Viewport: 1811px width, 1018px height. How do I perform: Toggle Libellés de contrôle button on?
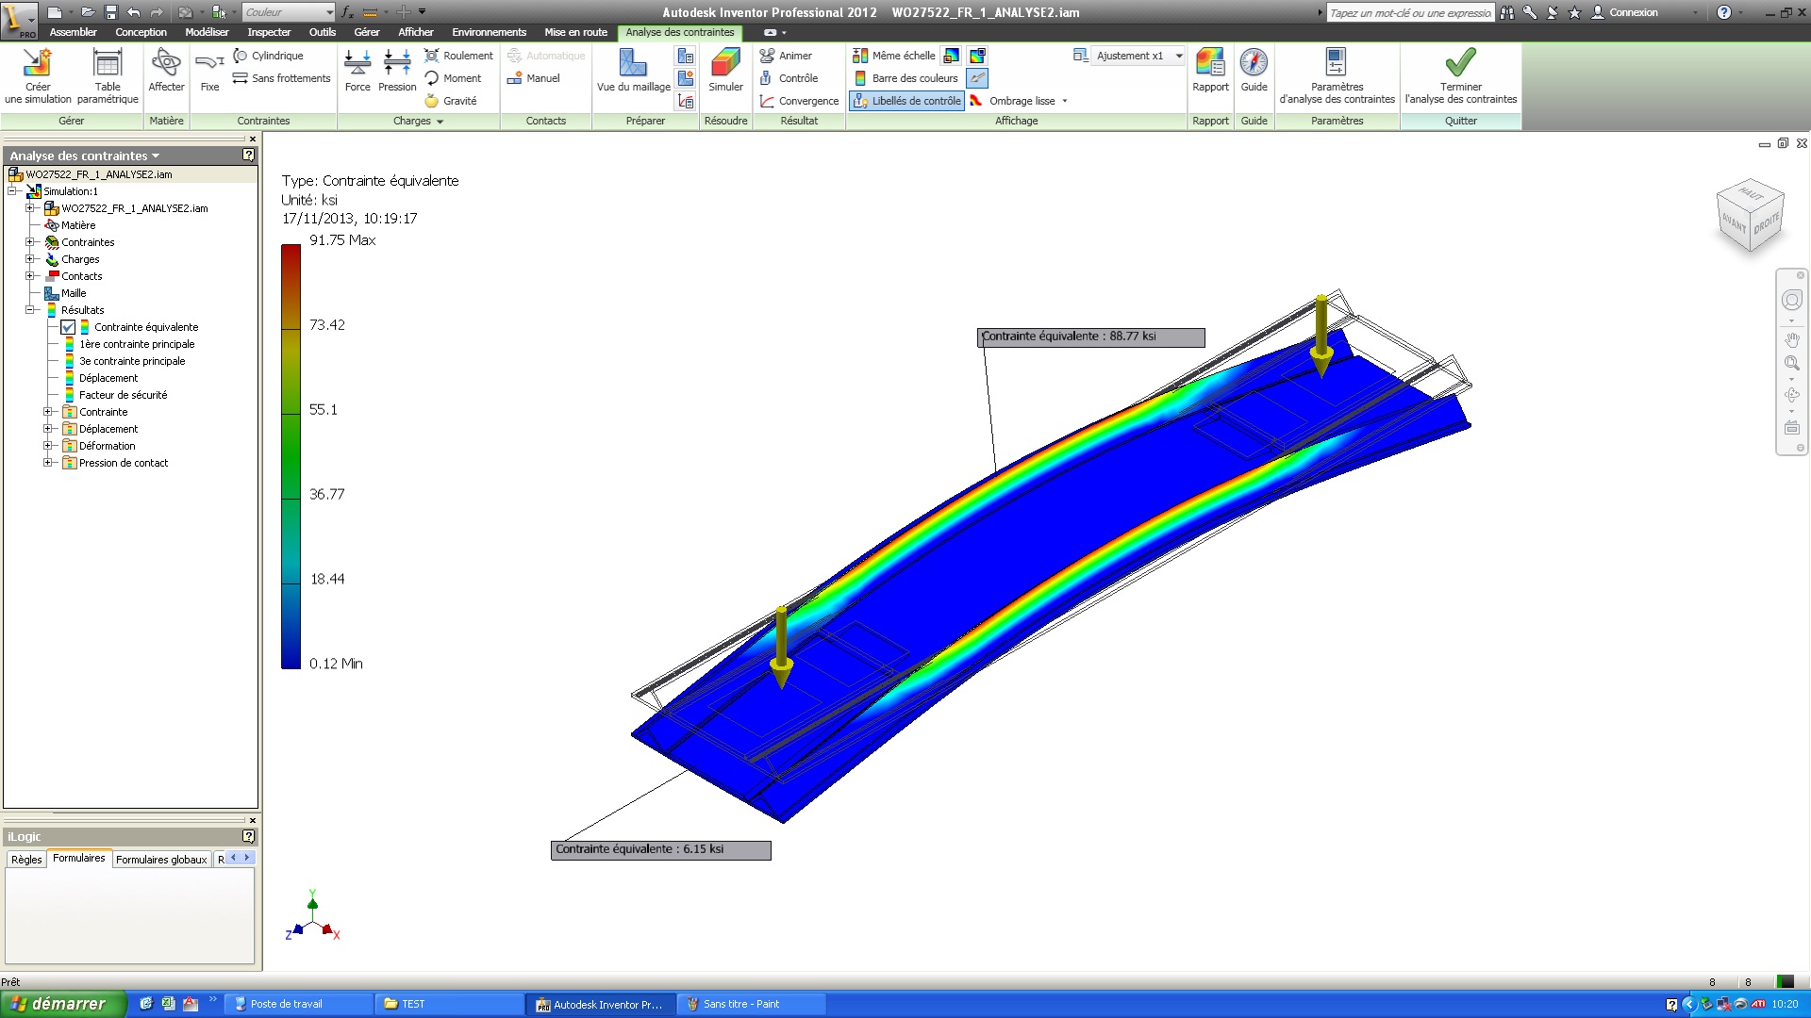click(x=906, y=101)
